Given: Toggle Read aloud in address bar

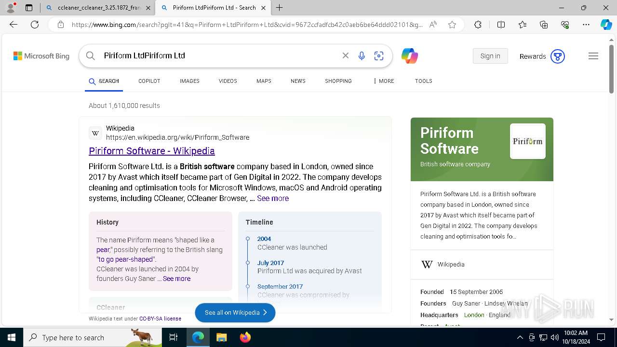Looking at the screenshot, I should point(433,25).
